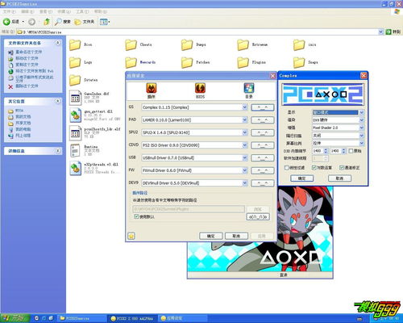Image resolution: width=403 pixels, height=323 pixels.
Task: Switch to the BIOS tab icon
Action: (200, 88)
